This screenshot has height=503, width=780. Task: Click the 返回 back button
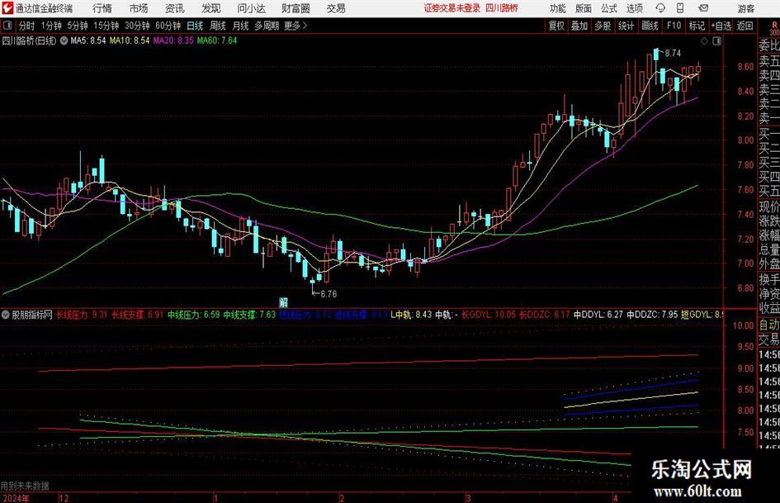tap(745, 26)
